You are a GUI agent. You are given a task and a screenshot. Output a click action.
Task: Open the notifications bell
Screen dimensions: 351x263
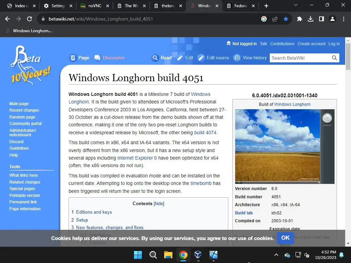(342, 255)
